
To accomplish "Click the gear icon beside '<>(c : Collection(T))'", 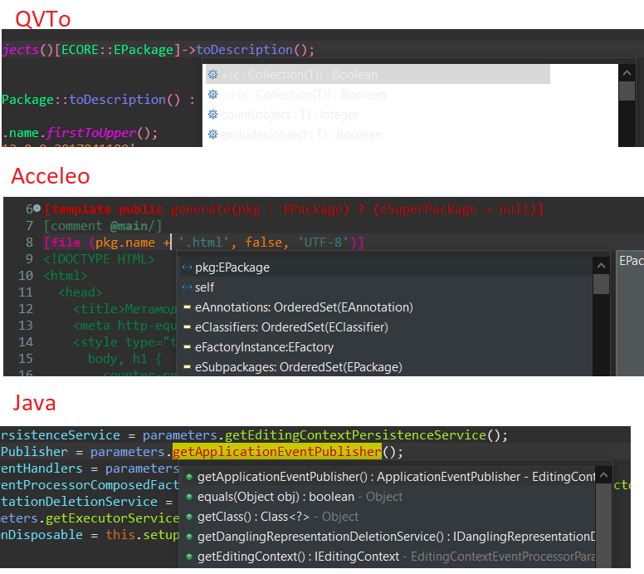I will click(212, 95).
